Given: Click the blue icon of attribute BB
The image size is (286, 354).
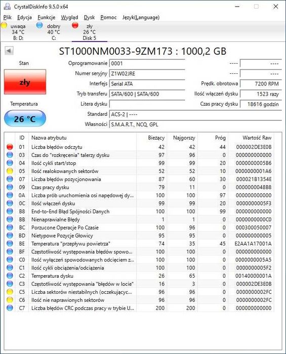Looking at the screenshot, I should (10, 219).
